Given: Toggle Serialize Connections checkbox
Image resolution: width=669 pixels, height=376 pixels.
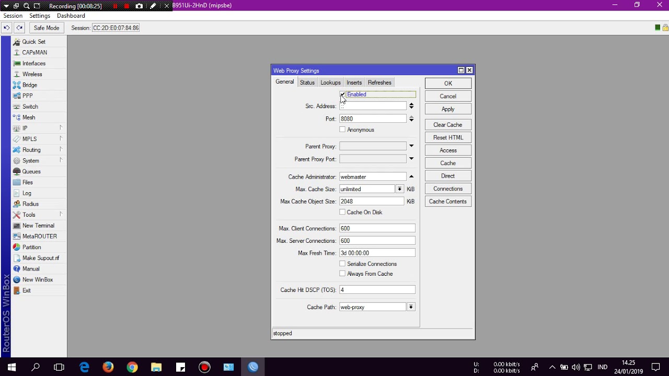Looking at the screenshot, I should pyautogui.click(x=342, y=264).
